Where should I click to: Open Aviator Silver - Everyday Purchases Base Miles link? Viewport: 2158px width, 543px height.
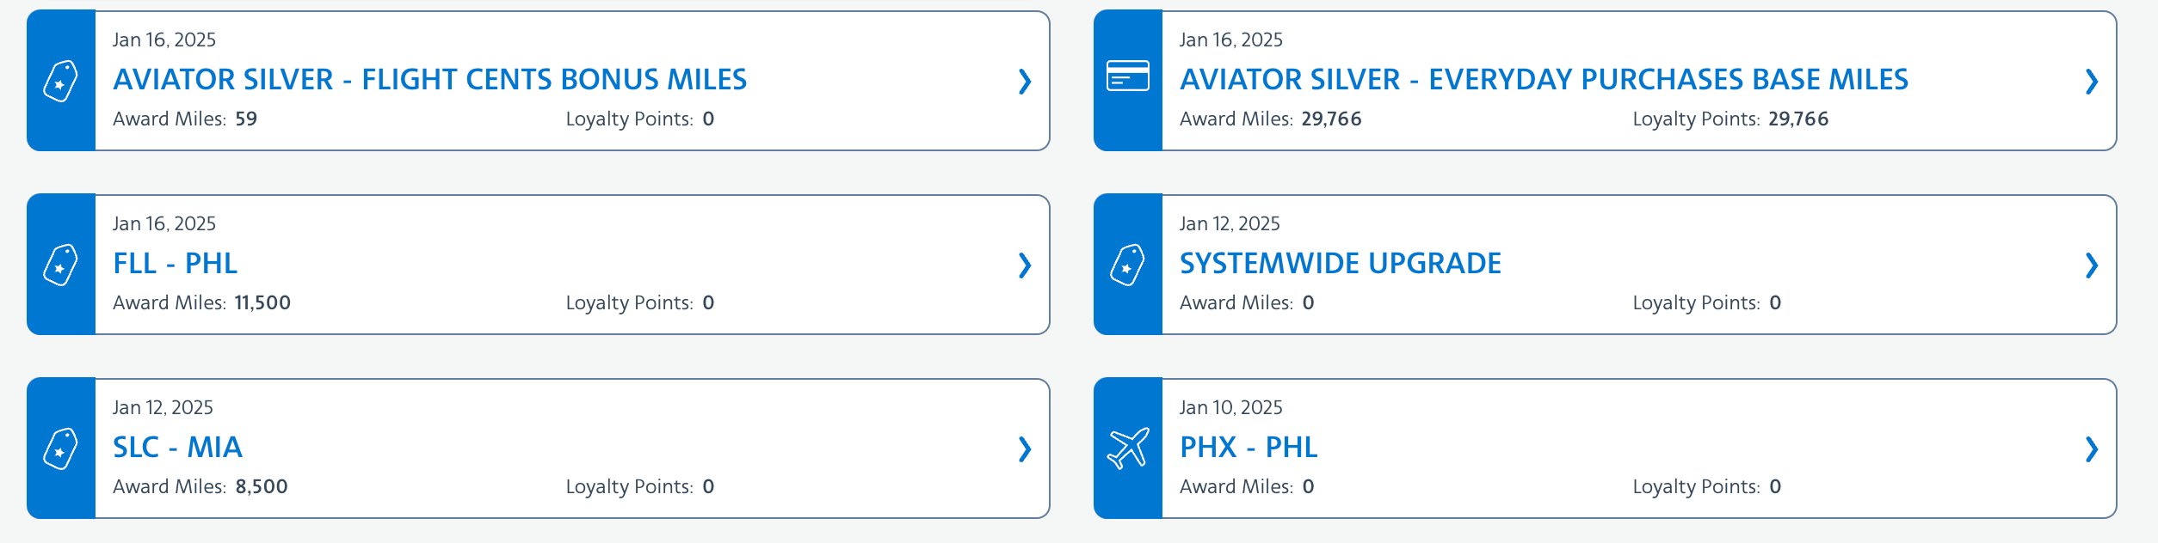tap(1544, 80)
